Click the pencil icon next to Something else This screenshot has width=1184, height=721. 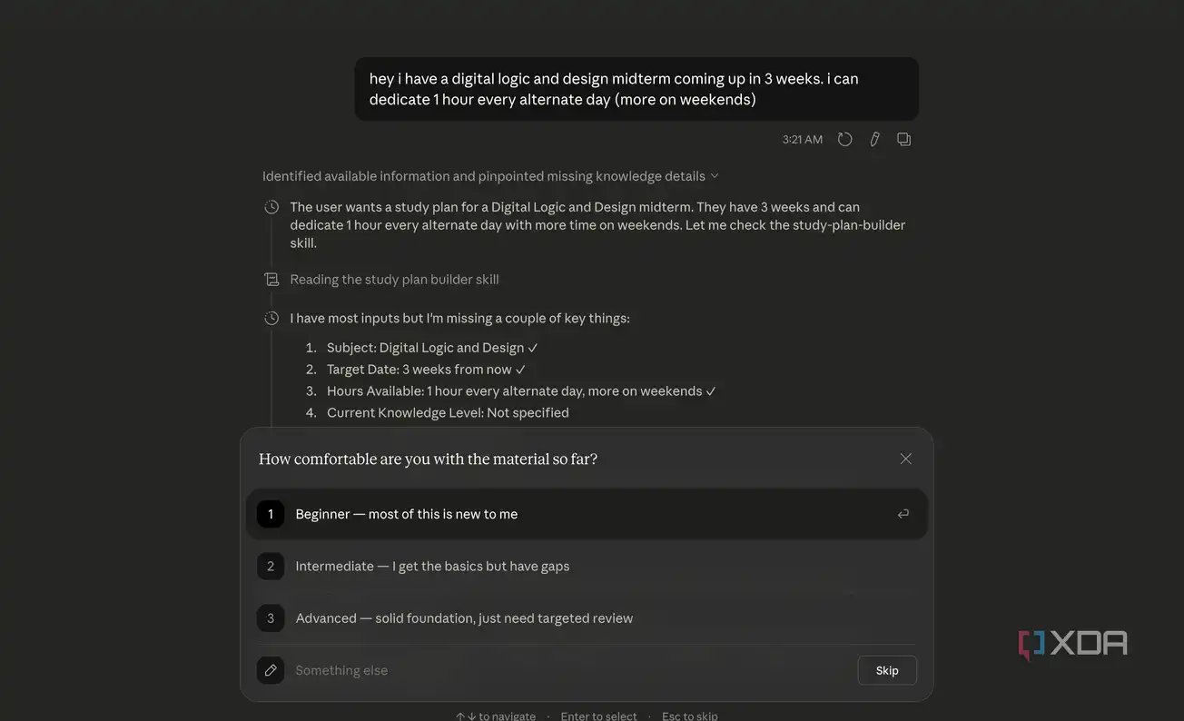[x=271, y=670]
